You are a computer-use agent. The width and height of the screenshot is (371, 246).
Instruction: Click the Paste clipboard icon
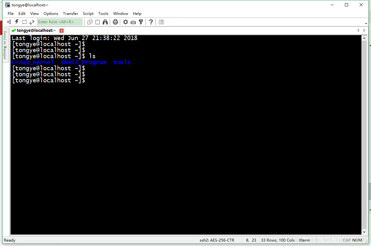(x=98, y=22)
